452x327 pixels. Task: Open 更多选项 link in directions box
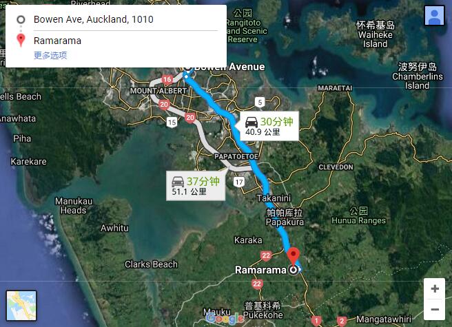pos(50,55)
